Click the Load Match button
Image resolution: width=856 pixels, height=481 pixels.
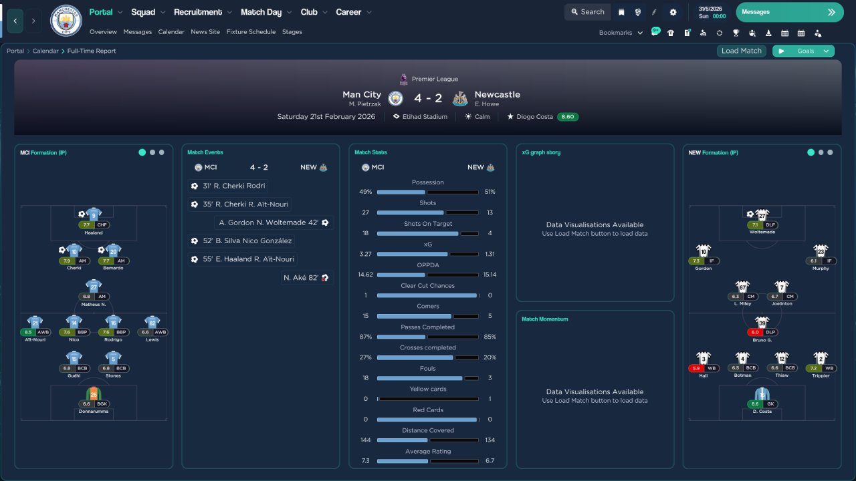point(742,51)
